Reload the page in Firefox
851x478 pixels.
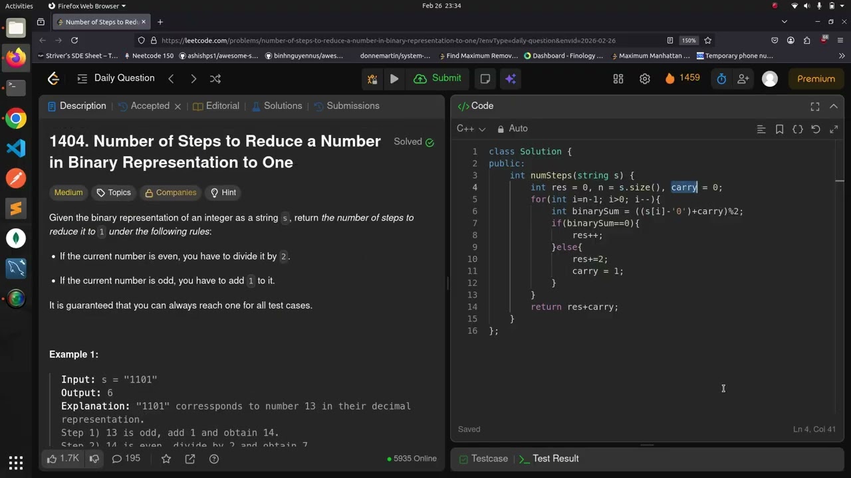click(x=74, y=40)
